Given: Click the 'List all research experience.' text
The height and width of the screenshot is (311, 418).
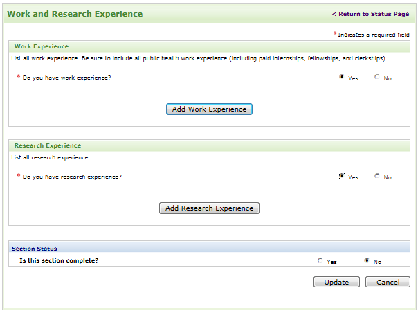Looking at the screenshot, I should tap(51, 157).
